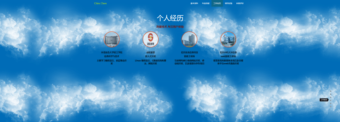Select the highlighted 工作经历 nav tab
Screen dimensions: 340x122
(x=217, y=3)
